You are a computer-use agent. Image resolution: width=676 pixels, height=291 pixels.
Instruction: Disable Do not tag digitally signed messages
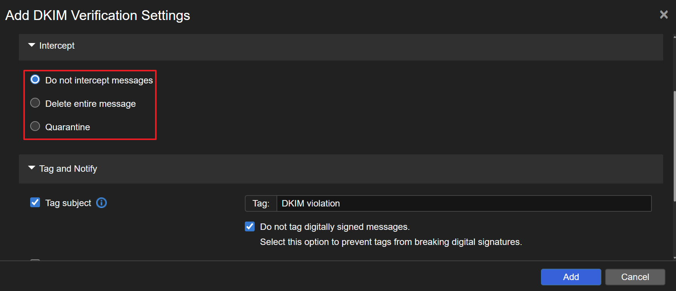[x=250, y=226]
